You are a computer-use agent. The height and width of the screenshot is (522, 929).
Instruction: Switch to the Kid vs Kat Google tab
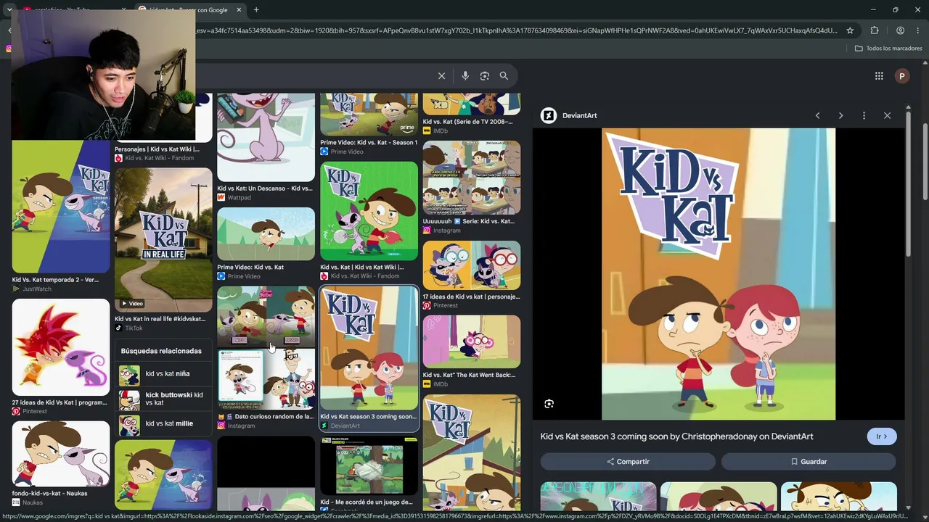tap(190, 10)
